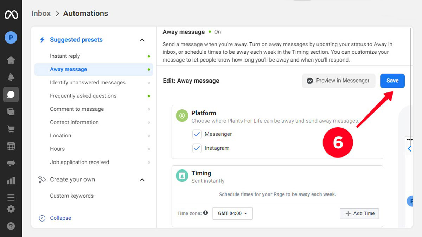Click the Meta logo icon
422x237 pixels.
pyautogui.click(x=11, y=14)
